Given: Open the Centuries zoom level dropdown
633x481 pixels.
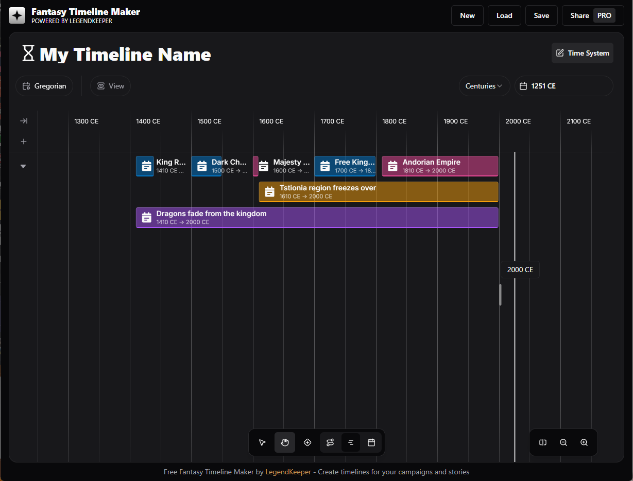Looking at the screenshot, I should click(484, 86).
